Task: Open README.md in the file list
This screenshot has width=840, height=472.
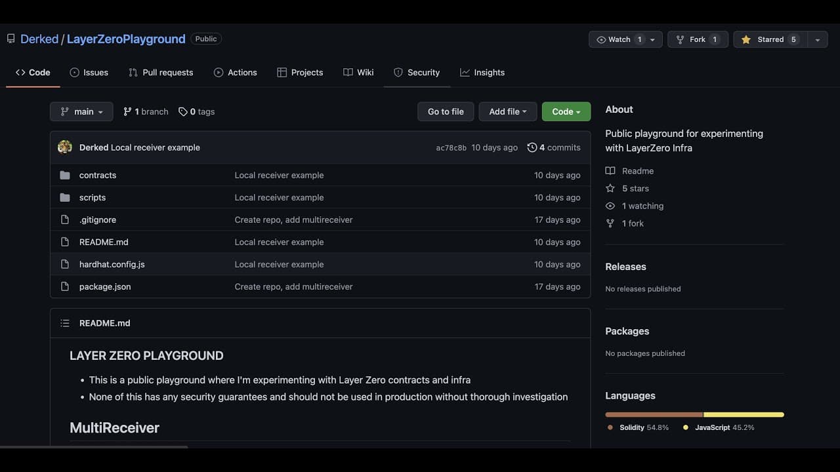Action: pos(104,242)
